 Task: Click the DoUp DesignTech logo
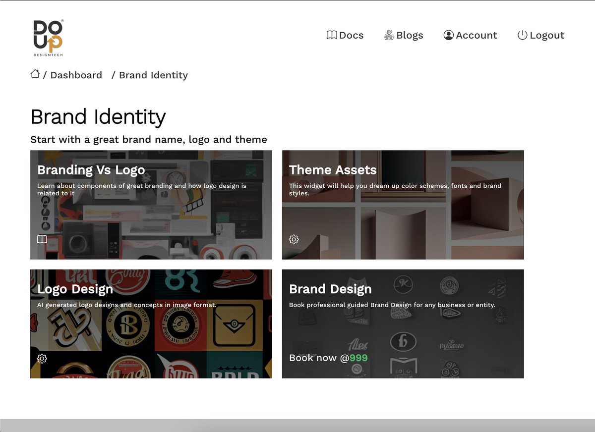(x=48, y=38)
